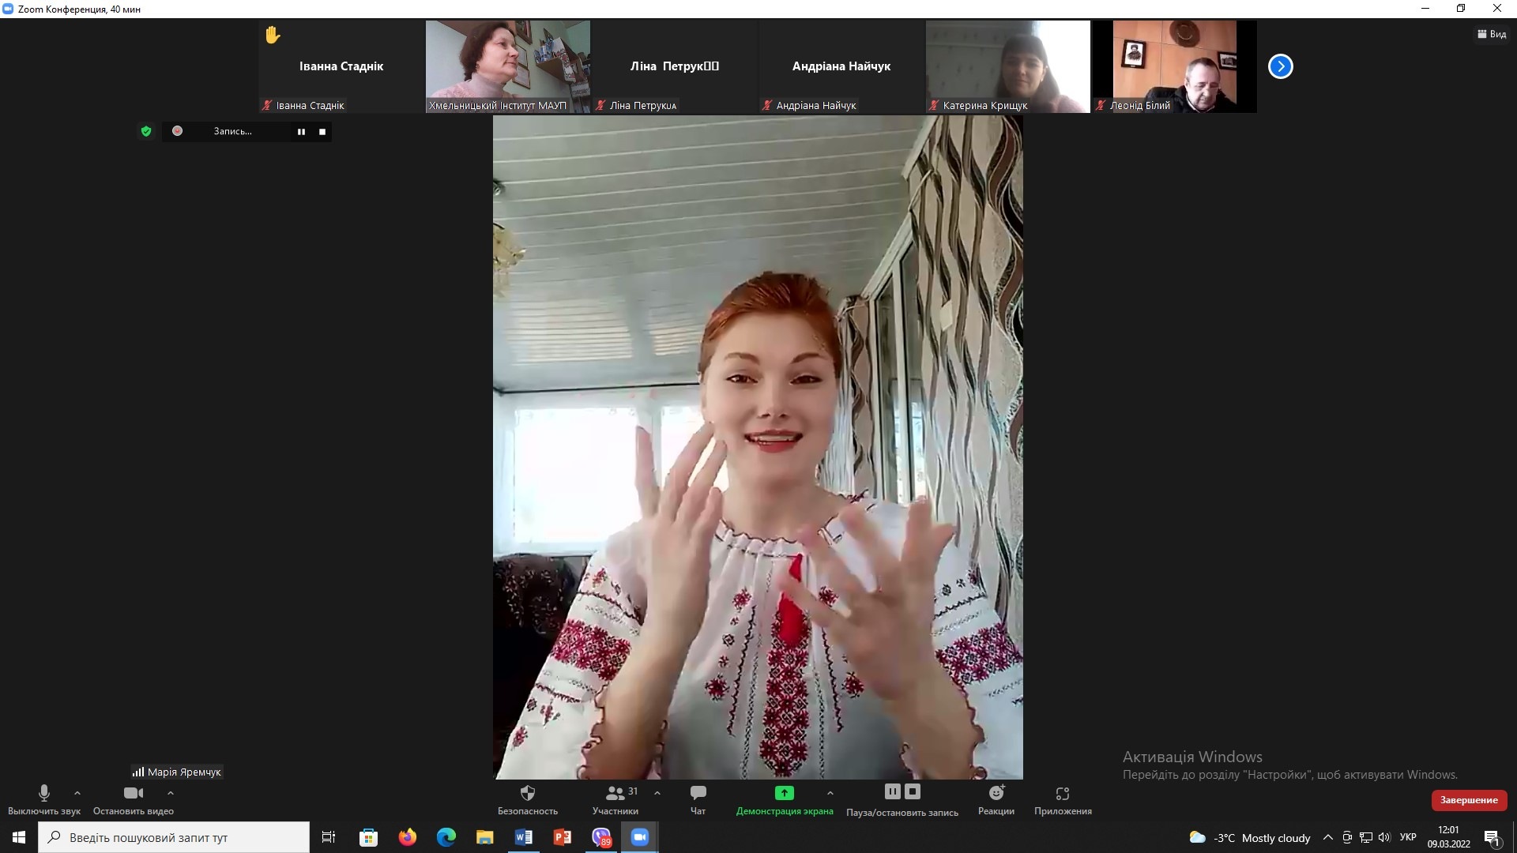The height and width of the screenshot is (853, 1517).
Task: Expand video settings arrow beside camera
Action: (x=171, y=793)
